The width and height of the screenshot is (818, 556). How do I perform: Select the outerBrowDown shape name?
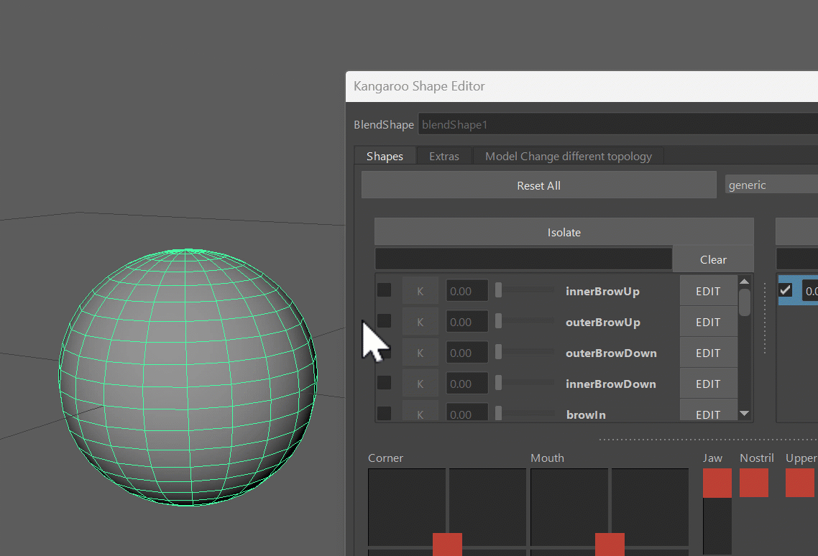[x=611, y=353]
